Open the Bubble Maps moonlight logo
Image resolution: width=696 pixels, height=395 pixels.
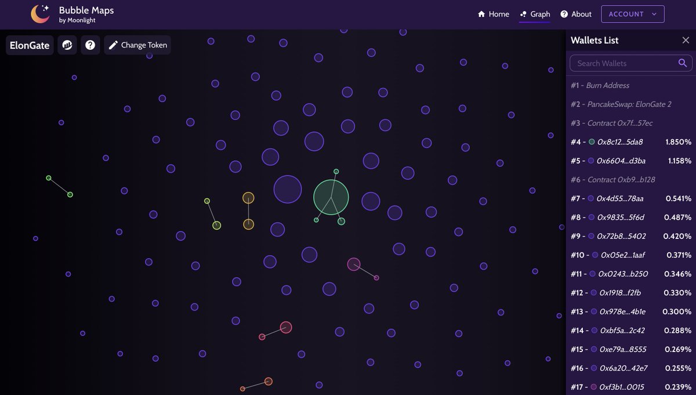pyautogui.click(x=39, y=13)
